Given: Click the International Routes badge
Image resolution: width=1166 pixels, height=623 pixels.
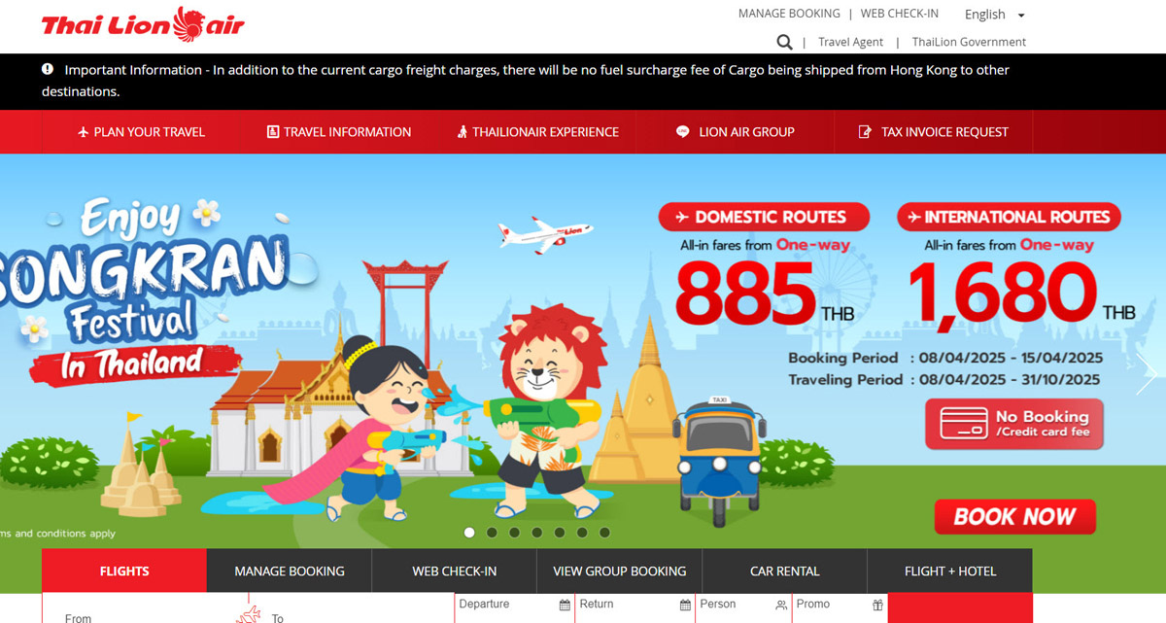Looking at the screenshot, I should 1009,217.
